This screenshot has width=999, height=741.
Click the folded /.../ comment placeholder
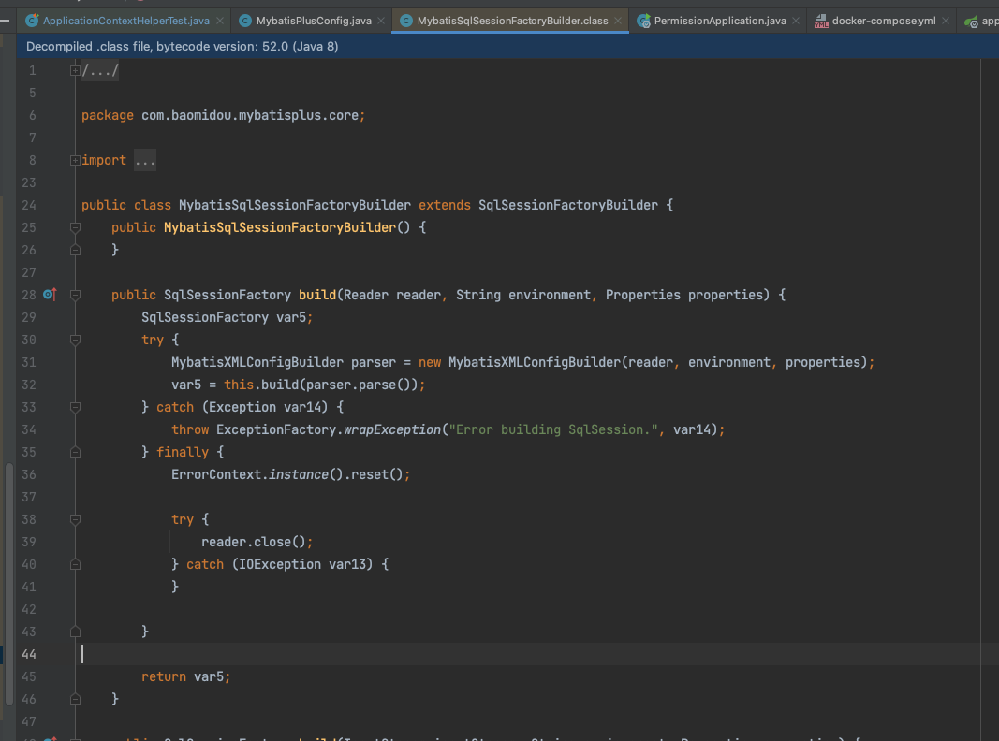(x=100, y=71)
